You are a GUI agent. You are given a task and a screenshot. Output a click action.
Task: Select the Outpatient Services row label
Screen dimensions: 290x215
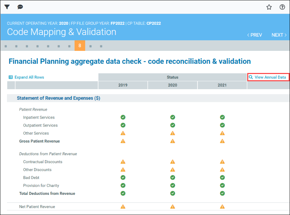[x=40, y=125]
